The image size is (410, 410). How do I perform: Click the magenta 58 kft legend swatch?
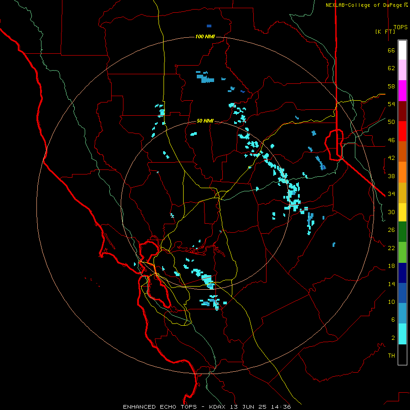pos(402,91)
